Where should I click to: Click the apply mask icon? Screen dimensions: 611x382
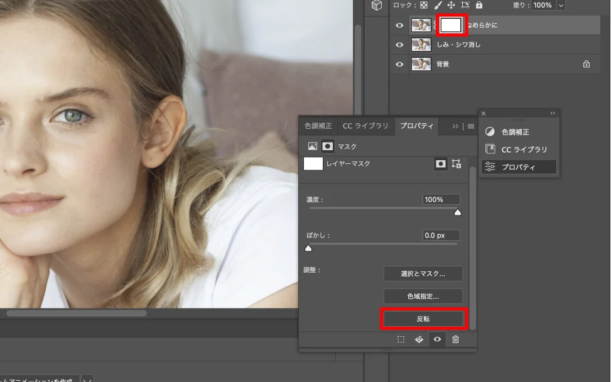point(419,339)
